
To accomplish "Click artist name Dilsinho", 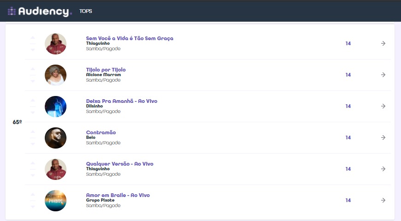I will (95, 106).
